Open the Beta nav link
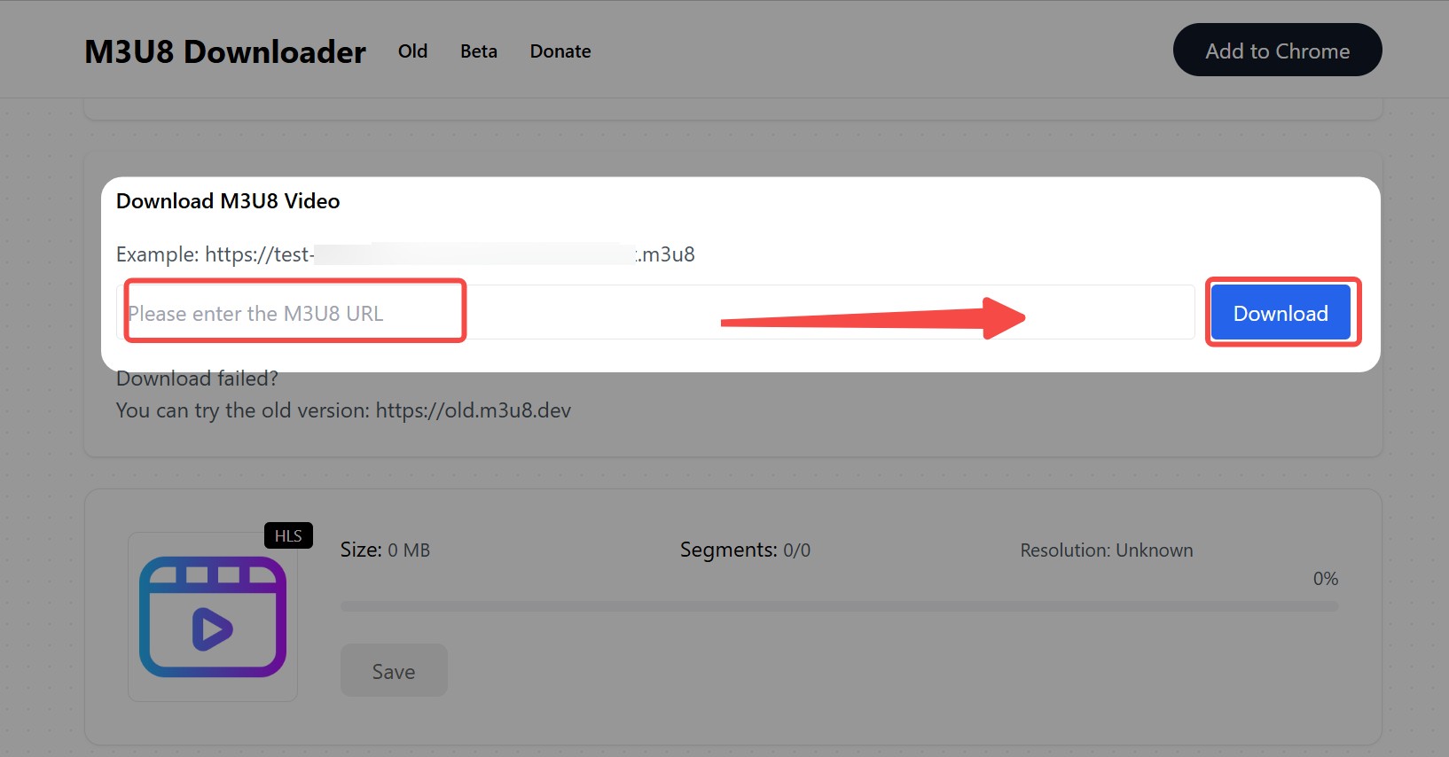 (479, 51)
